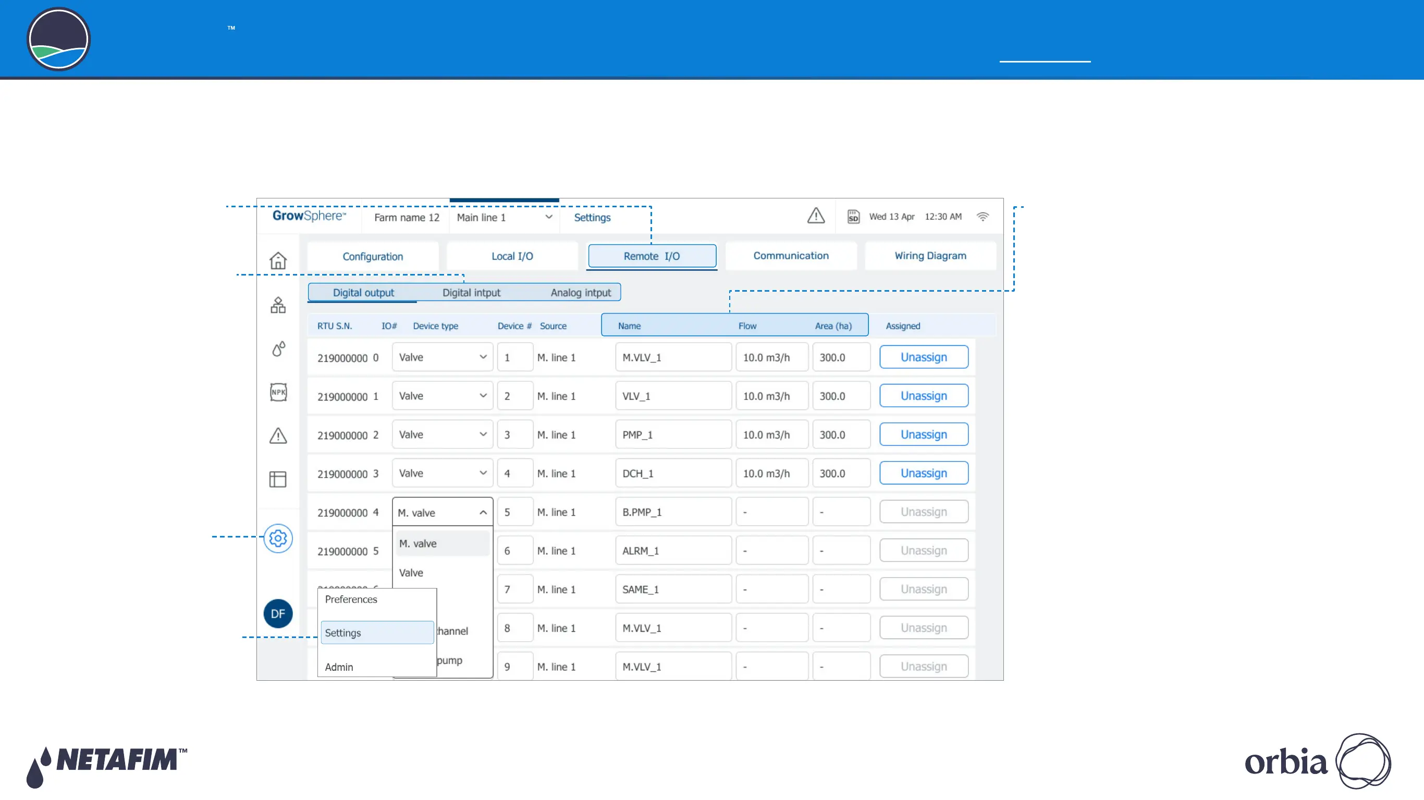Open the Wiring Diagram tab
The width and height of the screenshot is (1424, 800).
point(931,256)
